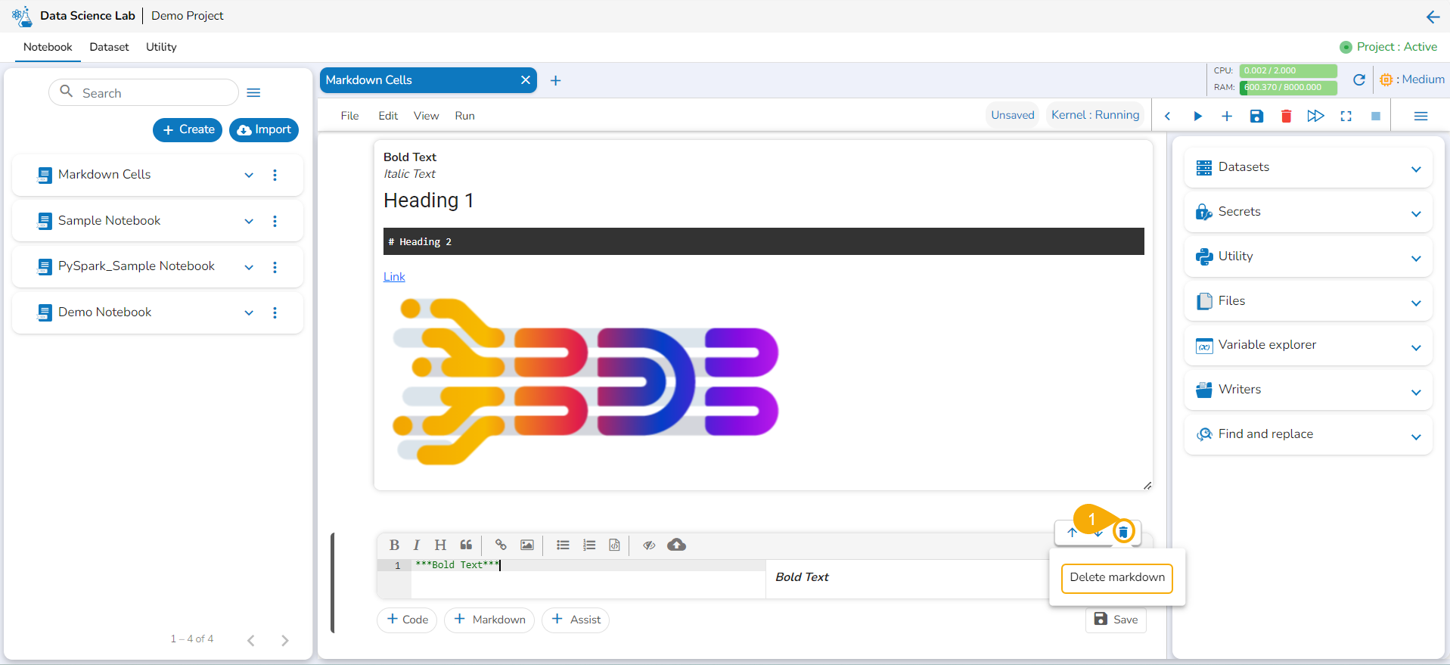1450x665 pixels.
Task: Open the Edit menu
Action: (x=388, y=116)
